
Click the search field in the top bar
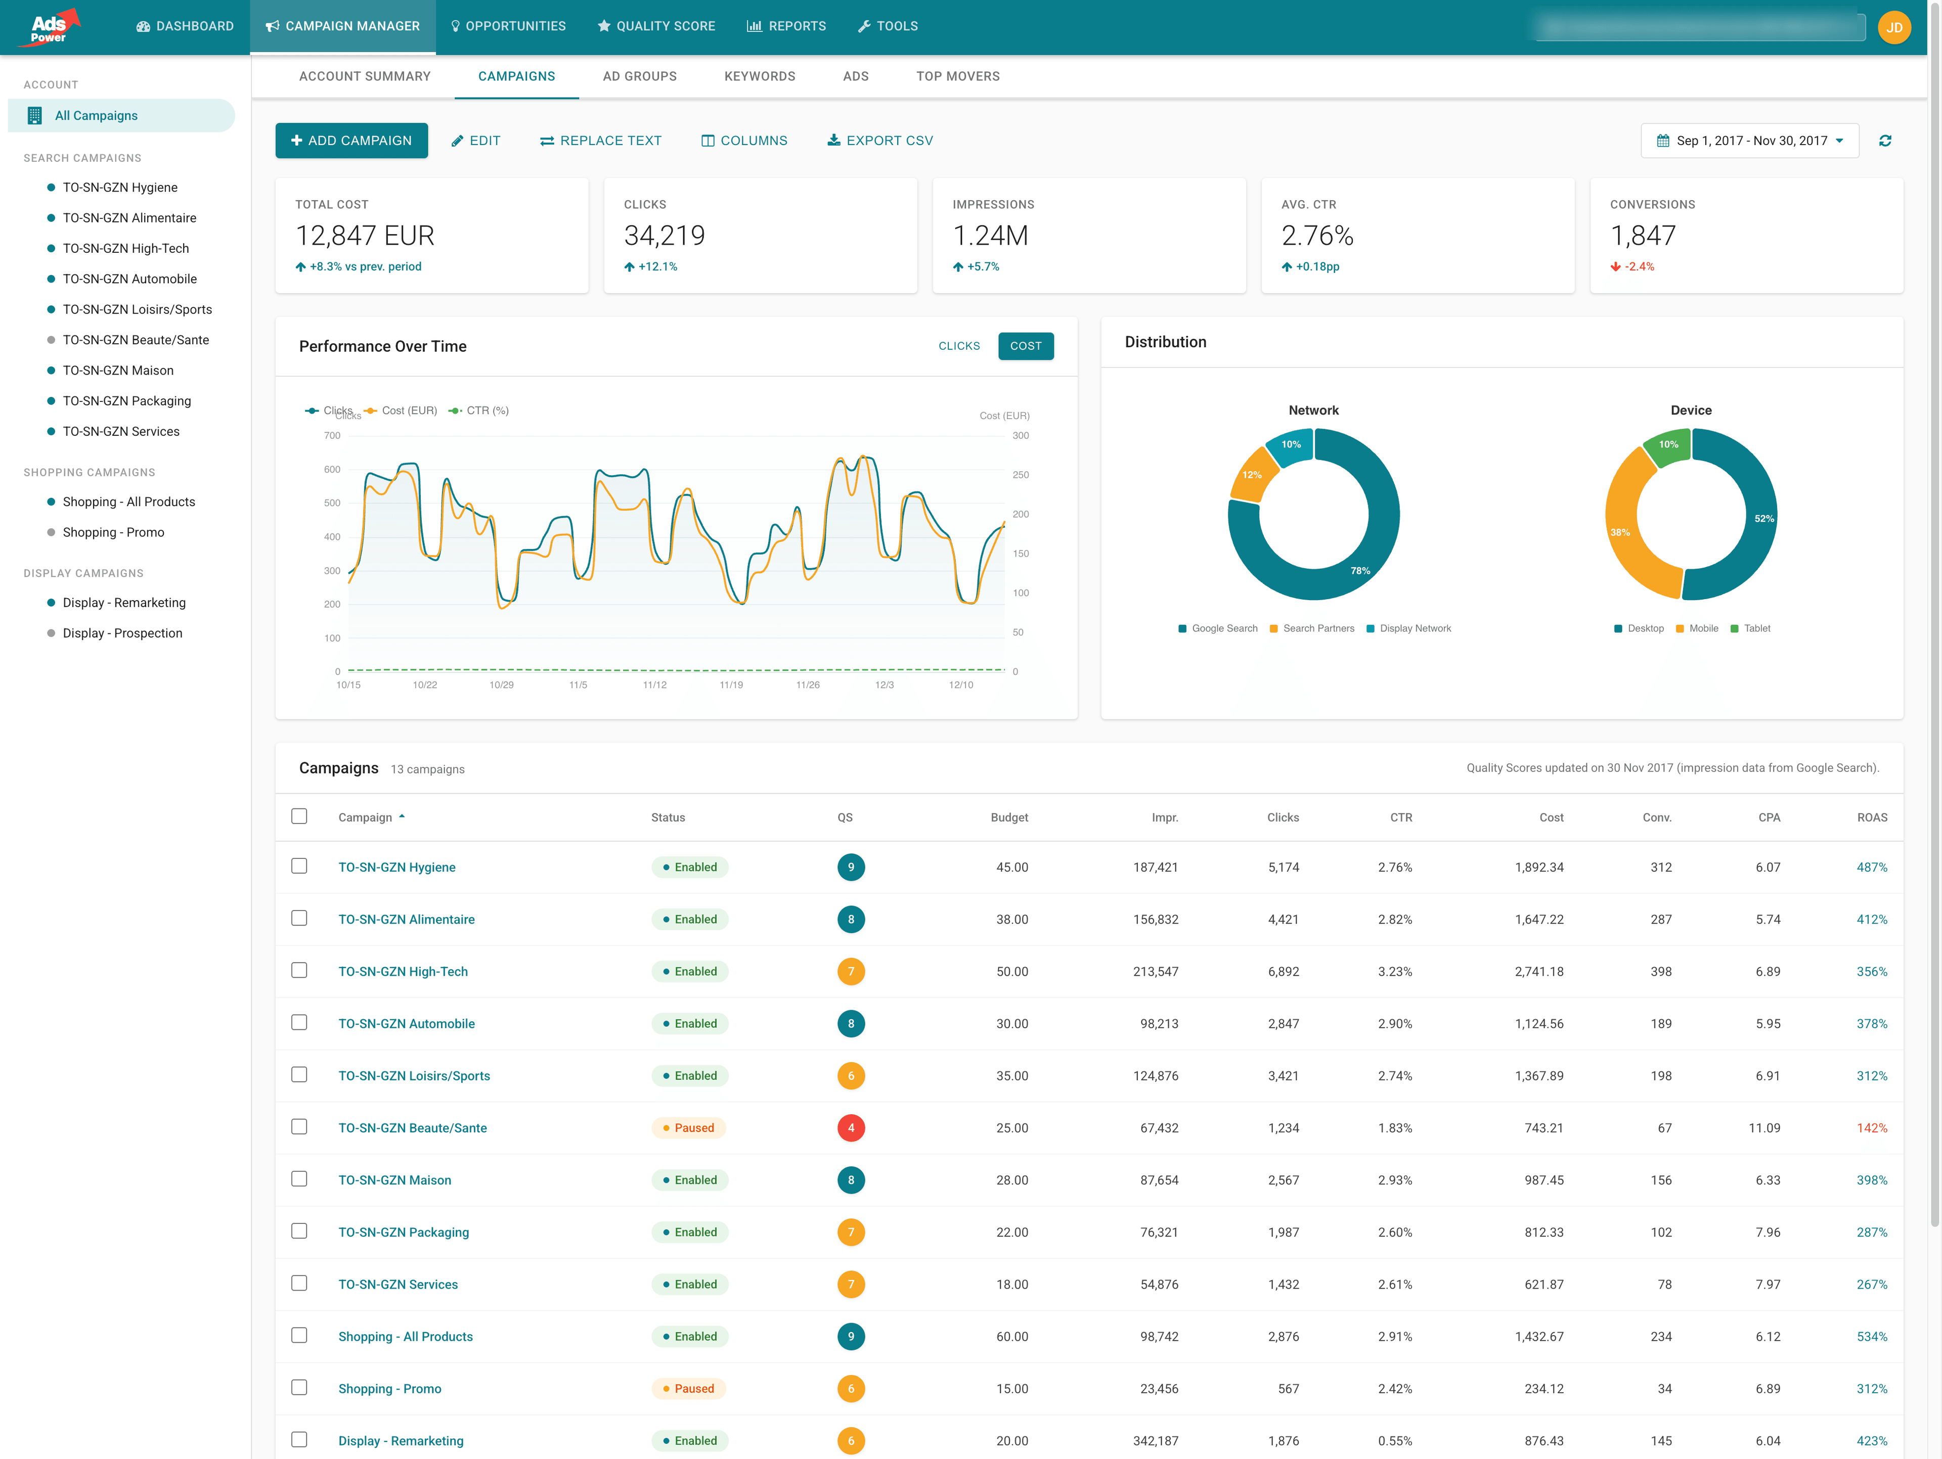[x=1699, y=26]
